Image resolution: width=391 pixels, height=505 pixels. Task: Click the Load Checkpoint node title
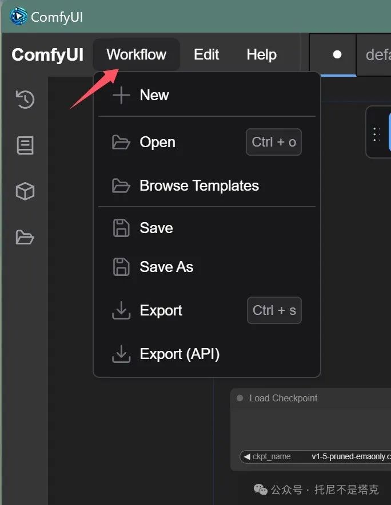tap(284, 398)
